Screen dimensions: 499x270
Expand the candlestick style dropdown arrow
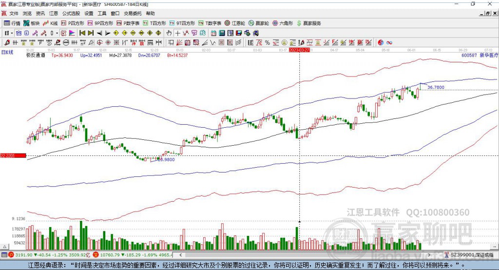pos(57,33)
